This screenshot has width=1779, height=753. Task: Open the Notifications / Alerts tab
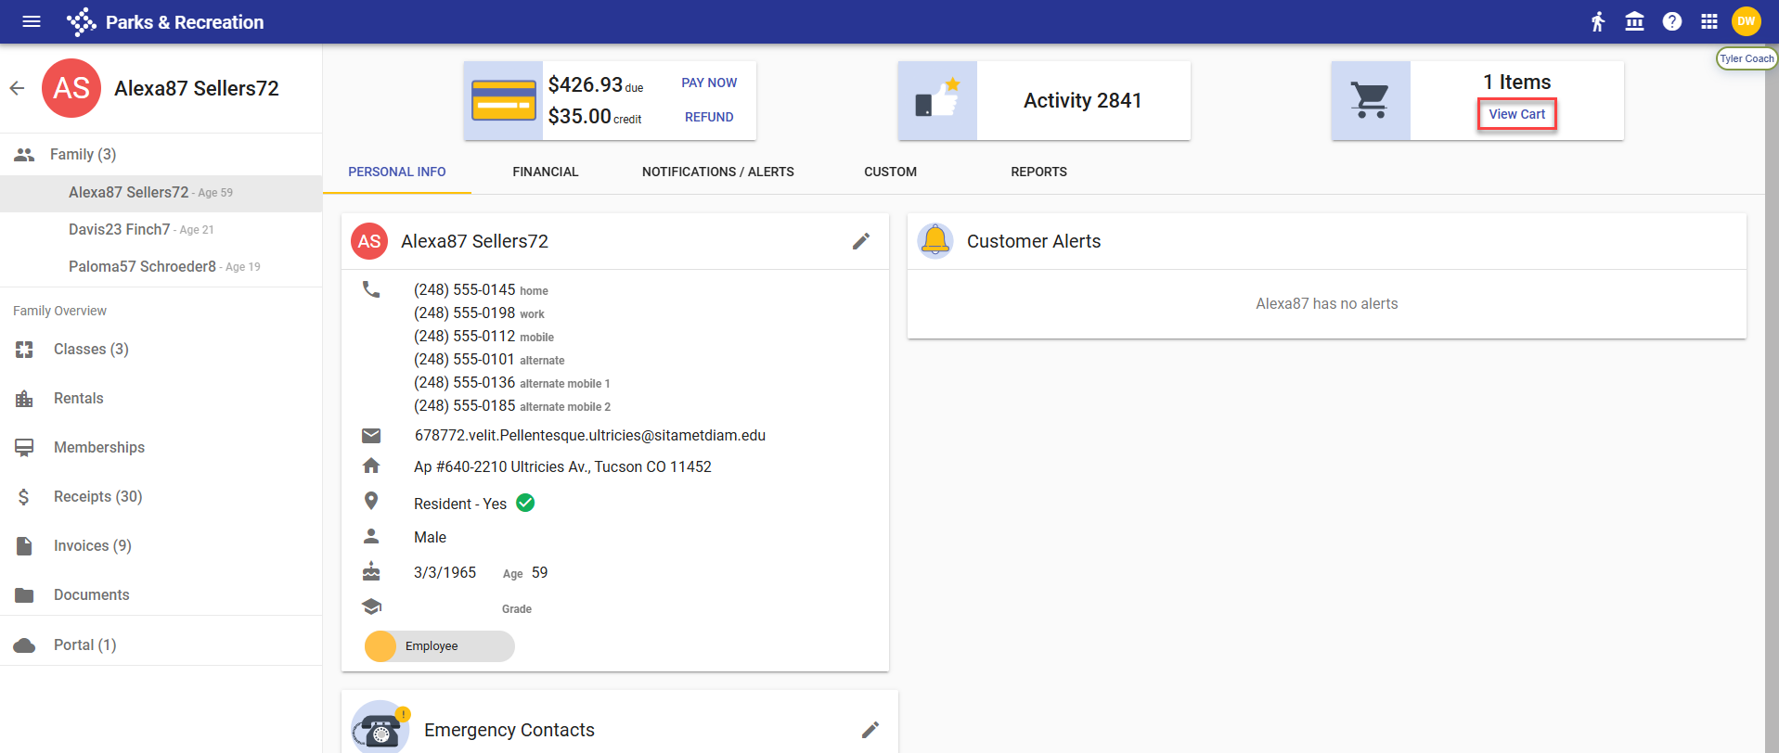coord(717,172)
